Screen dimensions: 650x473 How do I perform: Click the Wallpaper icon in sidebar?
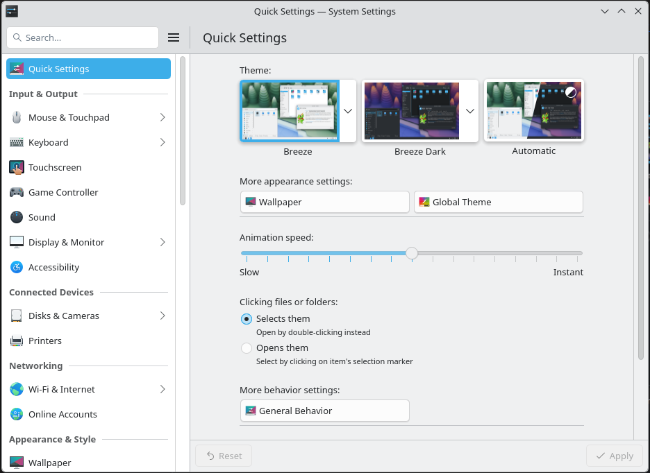17,462
